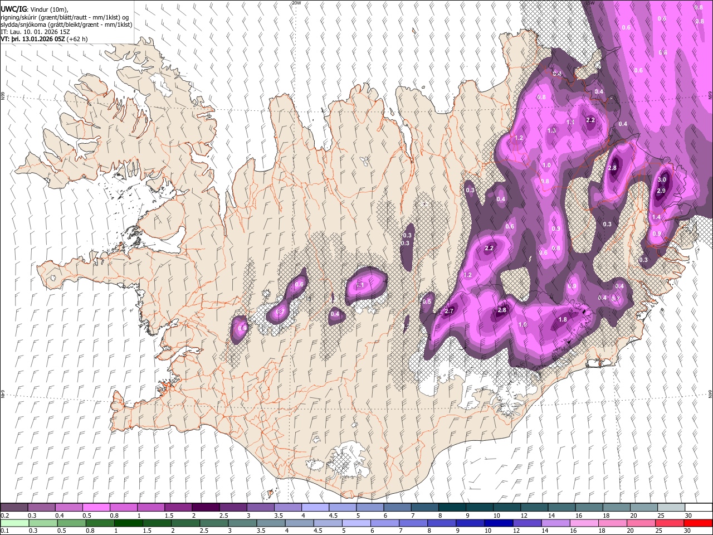Click the 15W longitude label
713x535 pixels.
coord(590,3)
